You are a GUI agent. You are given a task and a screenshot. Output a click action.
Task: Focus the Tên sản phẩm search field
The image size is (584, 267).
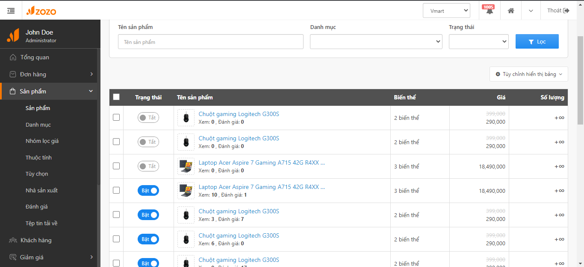click(x=211, y=42)
